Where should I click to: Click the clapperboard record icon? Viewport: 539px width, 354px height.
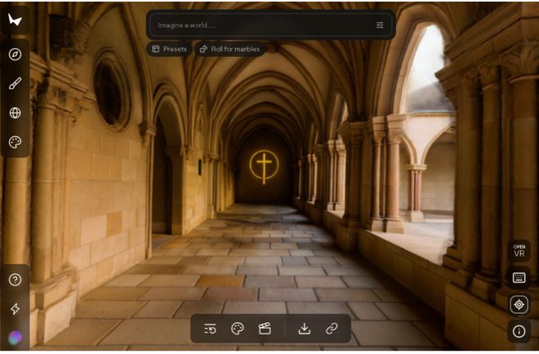pos(265,329)
